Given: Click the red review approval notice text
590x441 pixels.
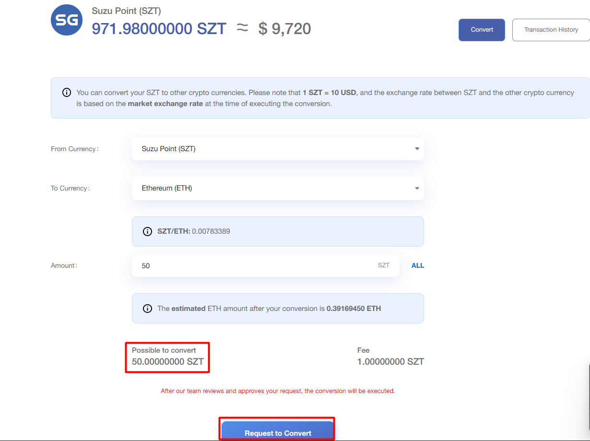Looking at the screenshot, I should click(x=277, y=391).
